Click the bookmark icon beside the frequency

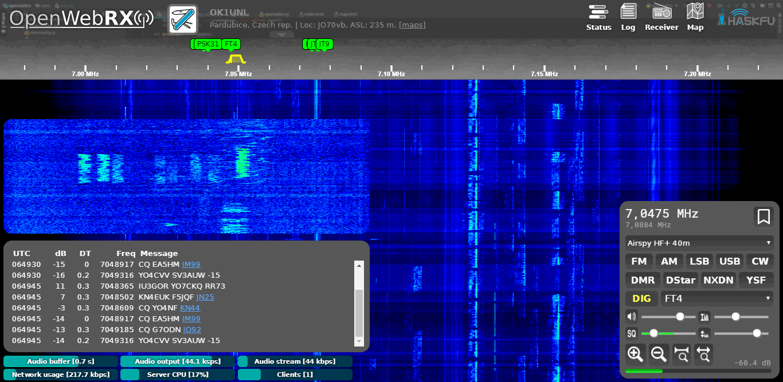764,216
